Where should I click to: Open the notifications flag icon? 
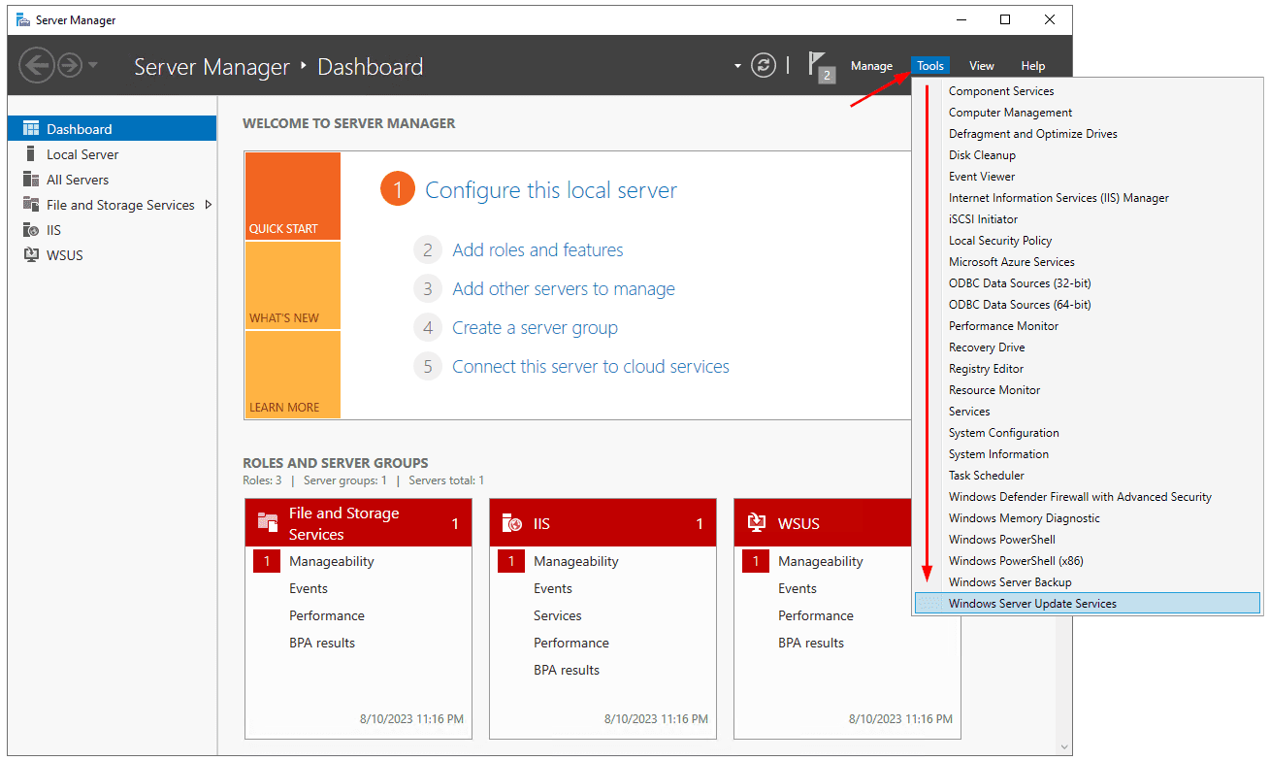pos(821,66)
